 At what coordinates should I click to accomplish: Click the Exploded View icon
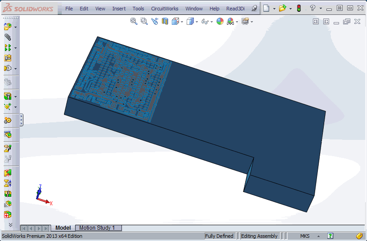(x=8, y=148)
